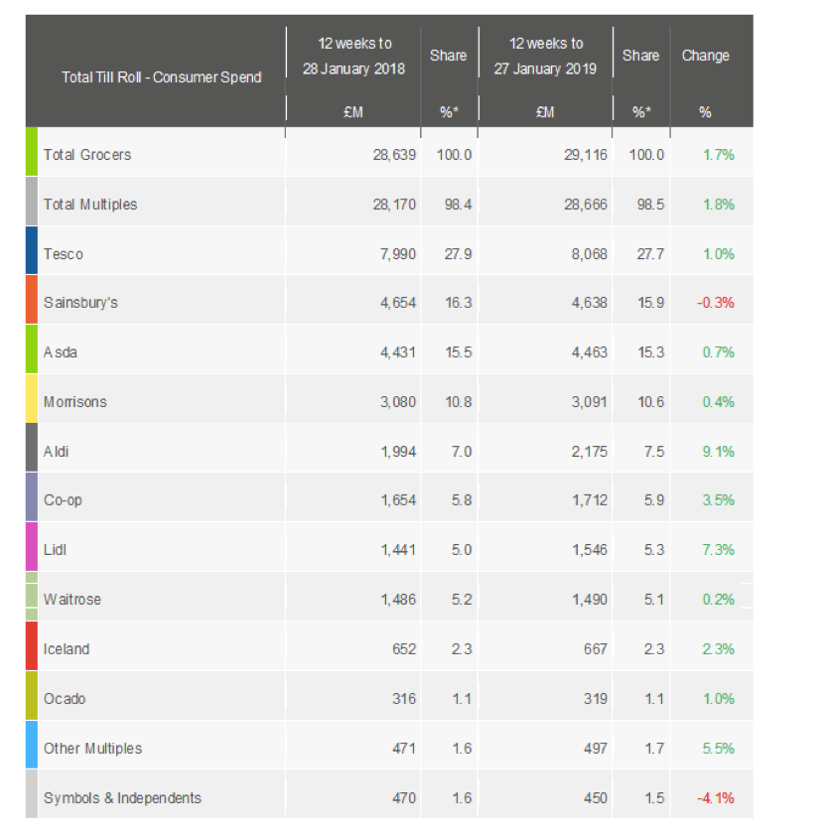Select the Total Multiples row label
Image resolution: width=825 pixels, height=835 pixels.
point(90,205)
